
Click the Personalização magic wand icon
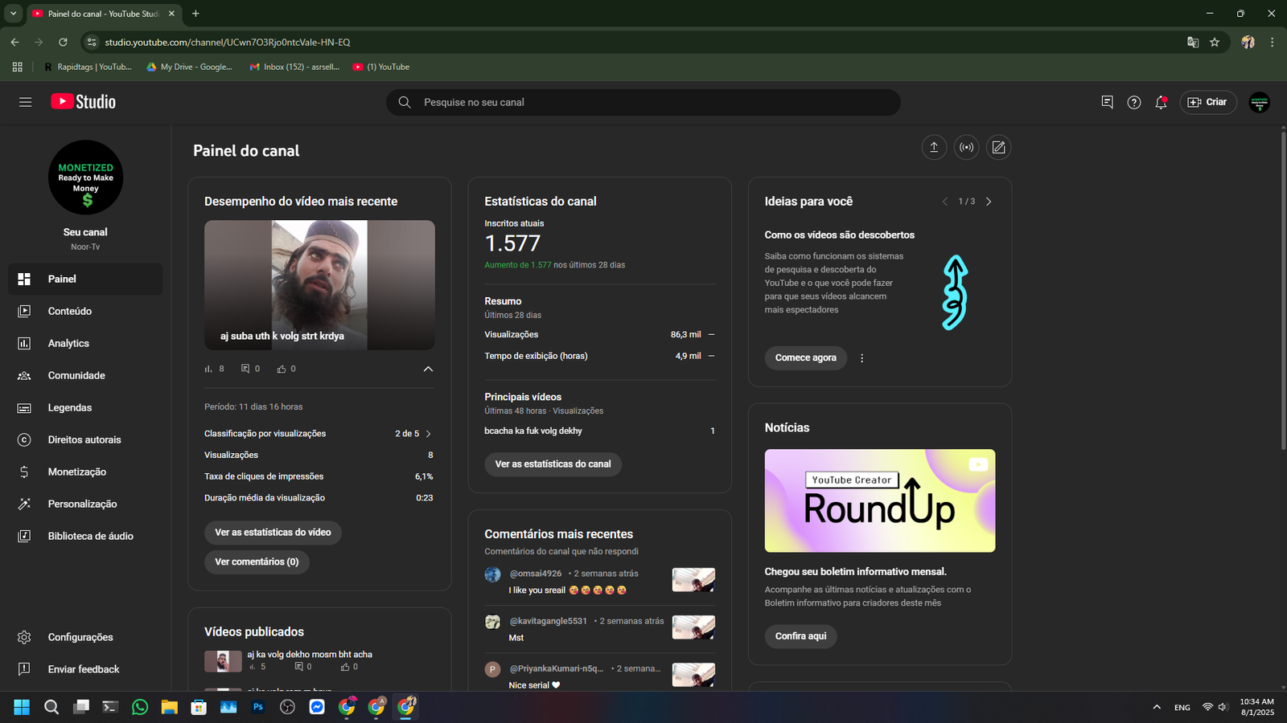[24, 504]
